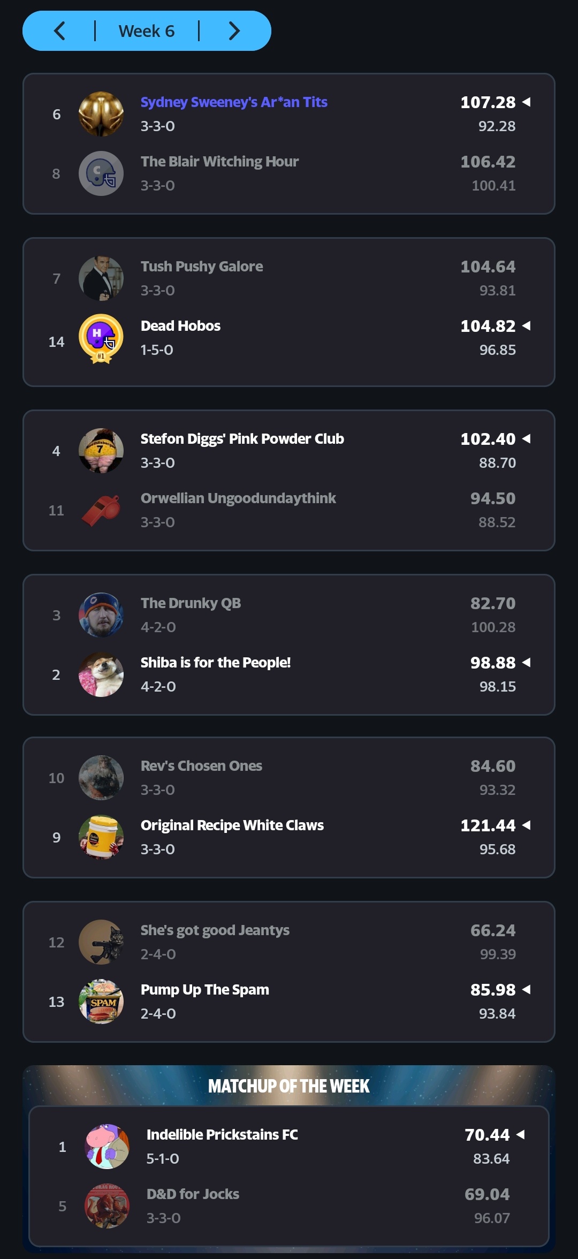The height and width of the screenshot is (1259, 578).
Task: Open Rev's Chosen Ones team name
Action: click(201, 766)
